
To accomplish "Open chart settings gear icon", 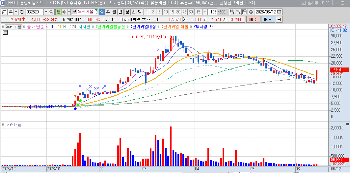I will coord(251,12).
